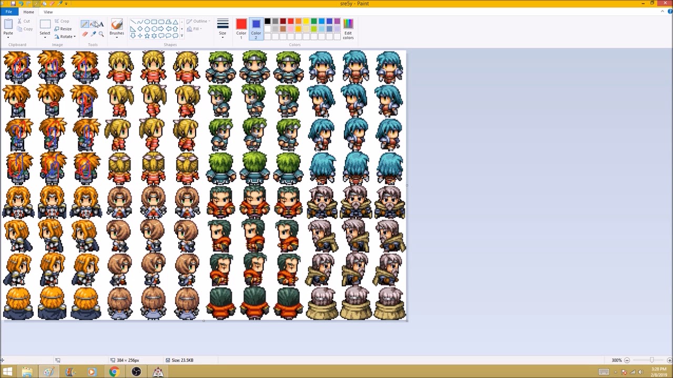Choose the Right arrow shape

161,29
